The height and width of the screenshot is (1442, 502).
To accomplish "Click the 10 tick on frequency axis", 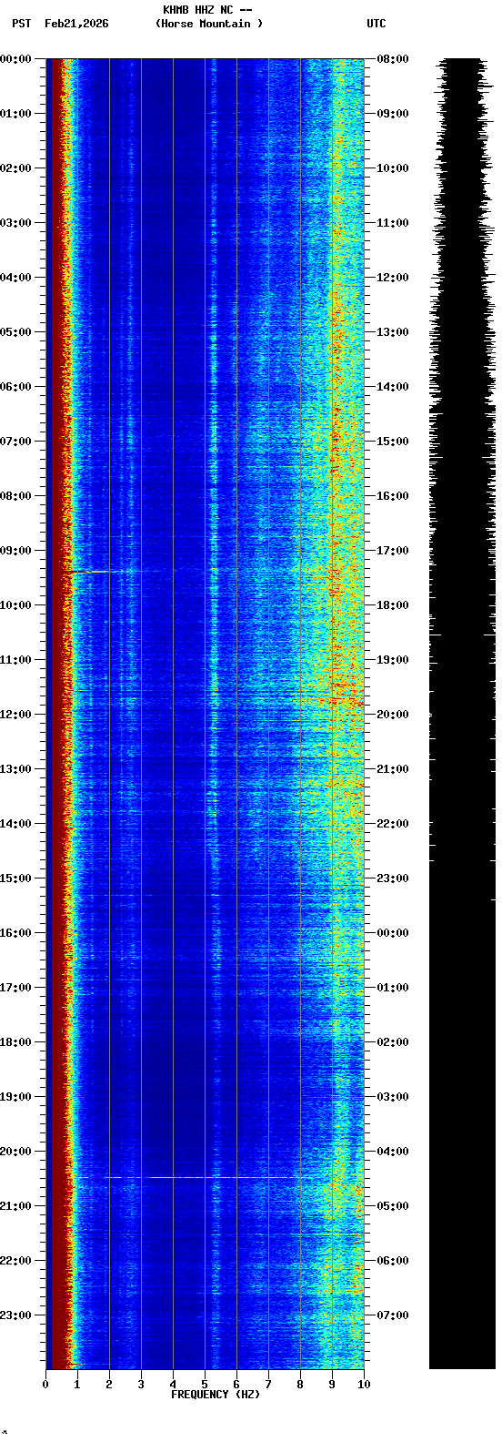I will pyautogui.click(x=364, y=1385).
